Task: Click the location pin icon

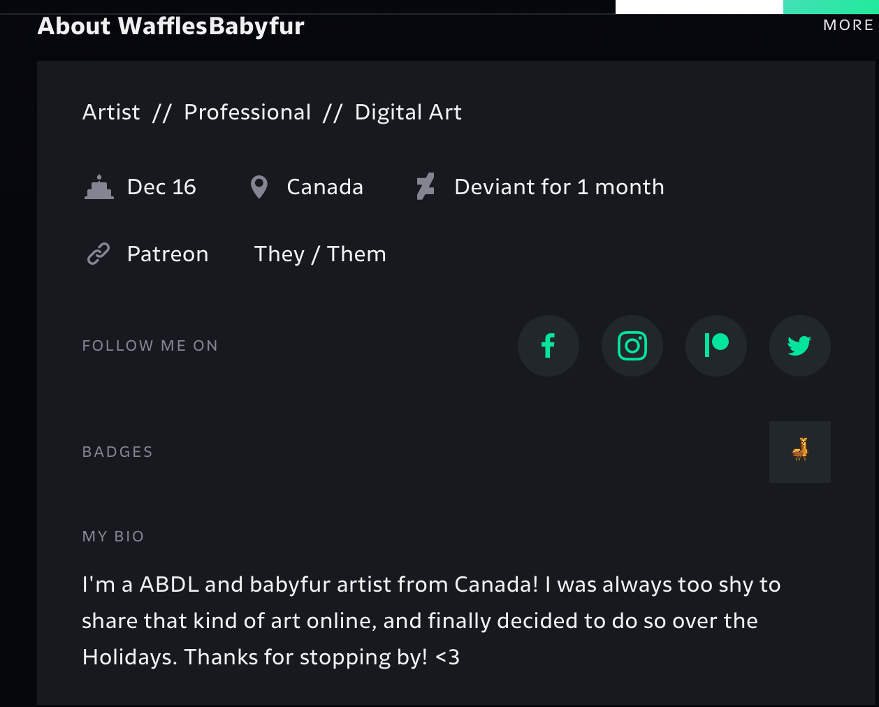Action: click(259, 187)
